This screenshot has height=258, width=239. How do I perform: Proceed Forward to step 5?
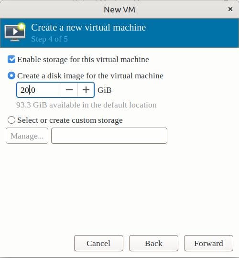[x=208, y=243]
